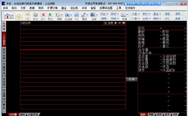This screenshot has width=188, height=116.
Task: Open the 期货 toolbar dropdown button
Action: point(157,18)
